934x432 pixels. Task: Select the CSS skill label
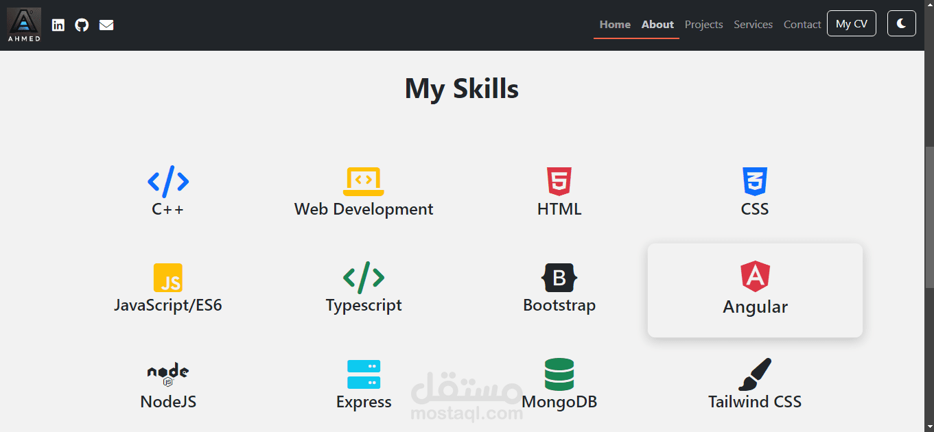point(755,209)
